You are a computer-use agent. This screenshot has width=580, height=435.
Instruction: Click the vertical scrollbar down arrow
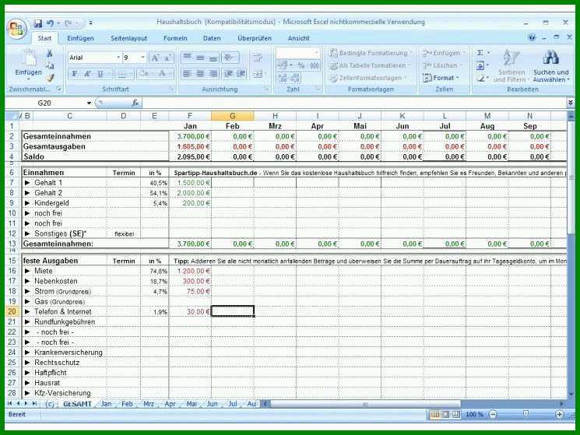coord(571,395)
